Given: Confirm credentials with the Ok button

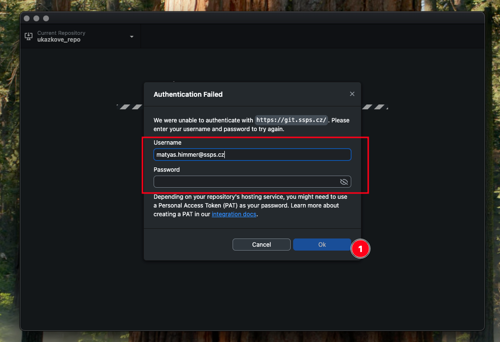Looking at the screenshot, I should (322, 244).
